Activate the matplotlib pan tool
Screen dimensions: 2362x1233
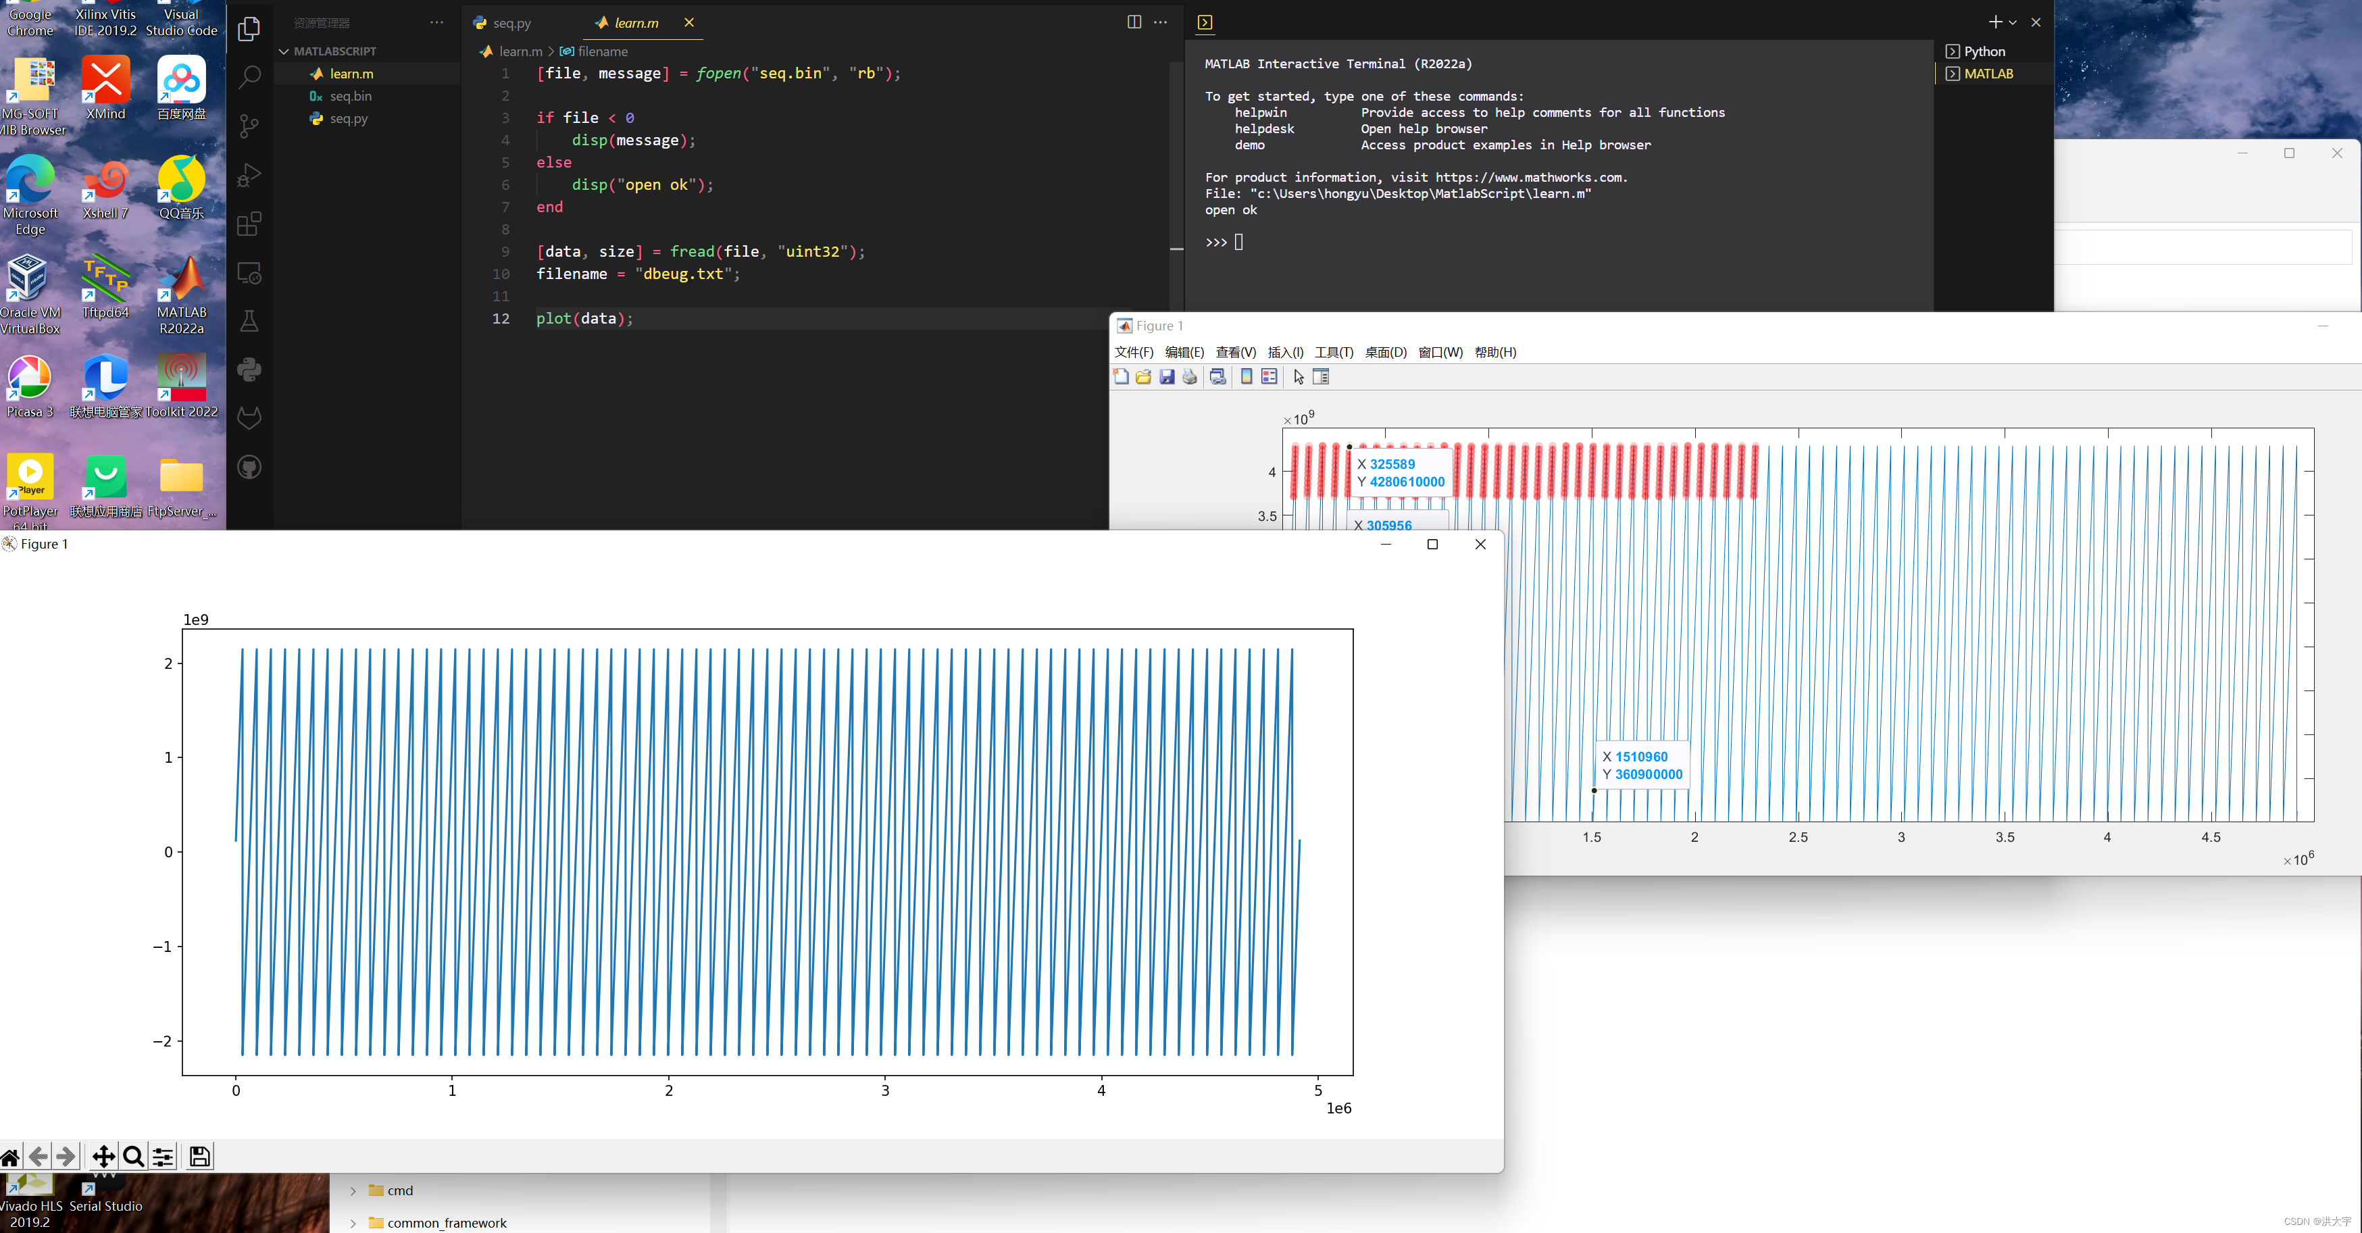click(x=103, y=1156)
